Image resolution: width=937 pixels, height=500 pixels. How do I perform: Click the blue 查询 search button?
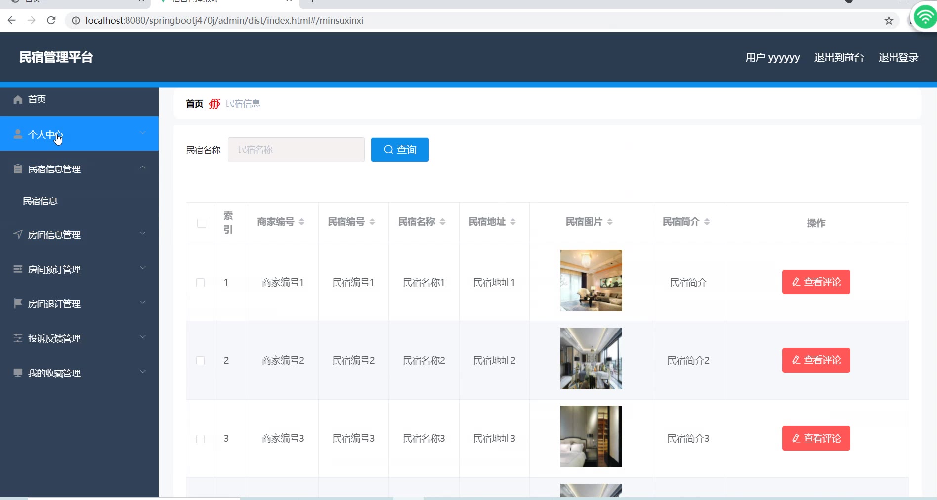(x=400, y=150)
